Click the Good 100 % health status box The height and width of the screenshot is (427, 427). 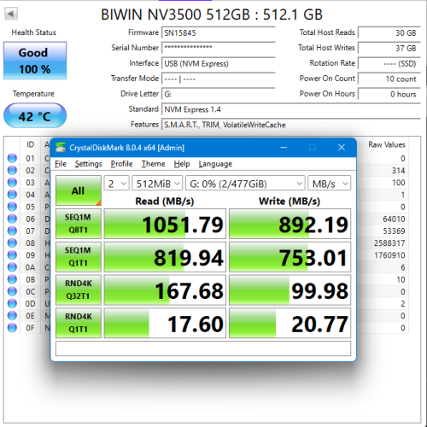(x=35, y=61)
